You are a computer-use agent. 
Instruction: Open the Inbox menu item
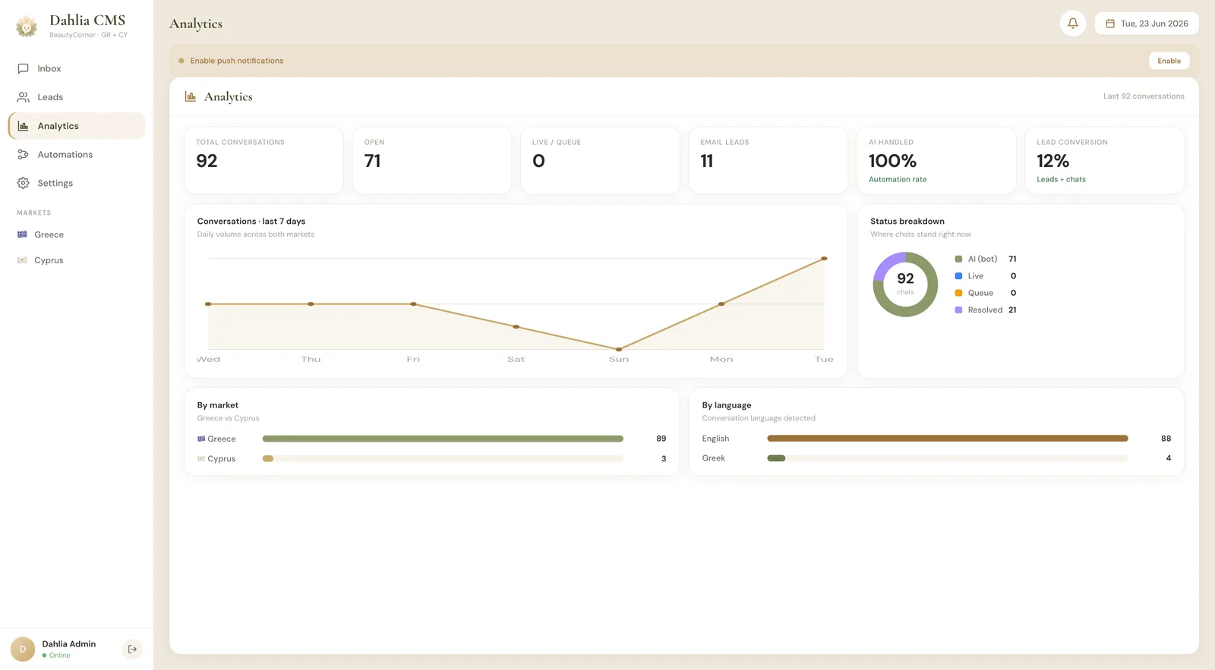point(77,68)
